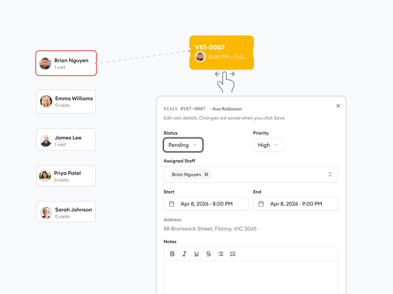Expand the Assigned Staff selector

click(x=330, y=175)
